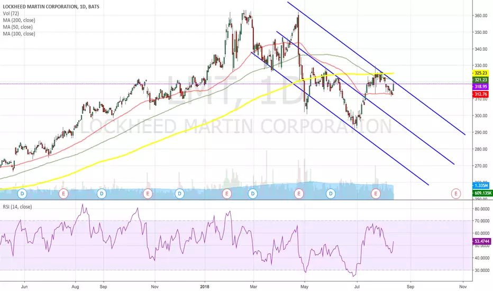
Task: Click the 360.00 price axis label
Action: click(481, 15)
